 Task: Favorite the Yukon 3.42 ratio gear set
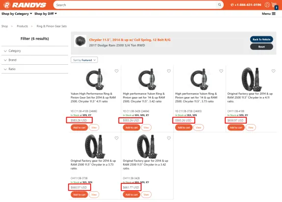click(169, 71)
